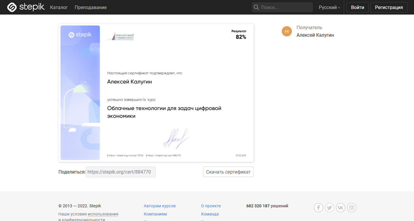The height and width of the screenshot is (221, 414).
Task: Click the Войти button
Action: (357, 7)
